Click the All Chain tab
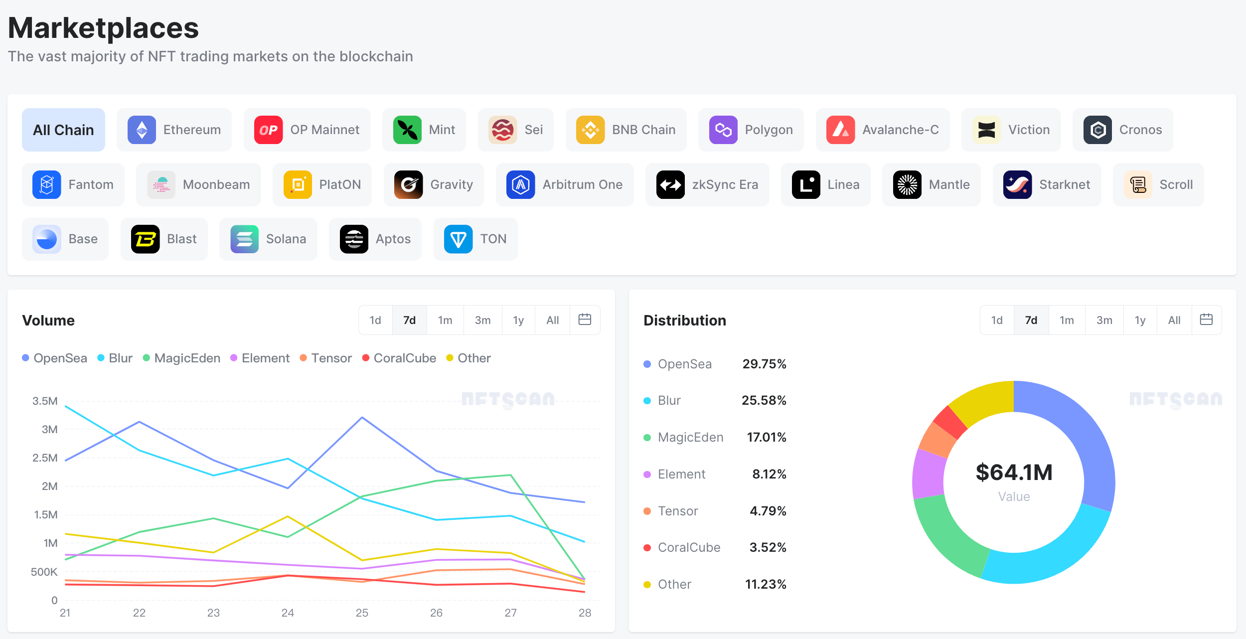Image resolution: width=1246 pixels, height=639 pixels. [63, 130]
